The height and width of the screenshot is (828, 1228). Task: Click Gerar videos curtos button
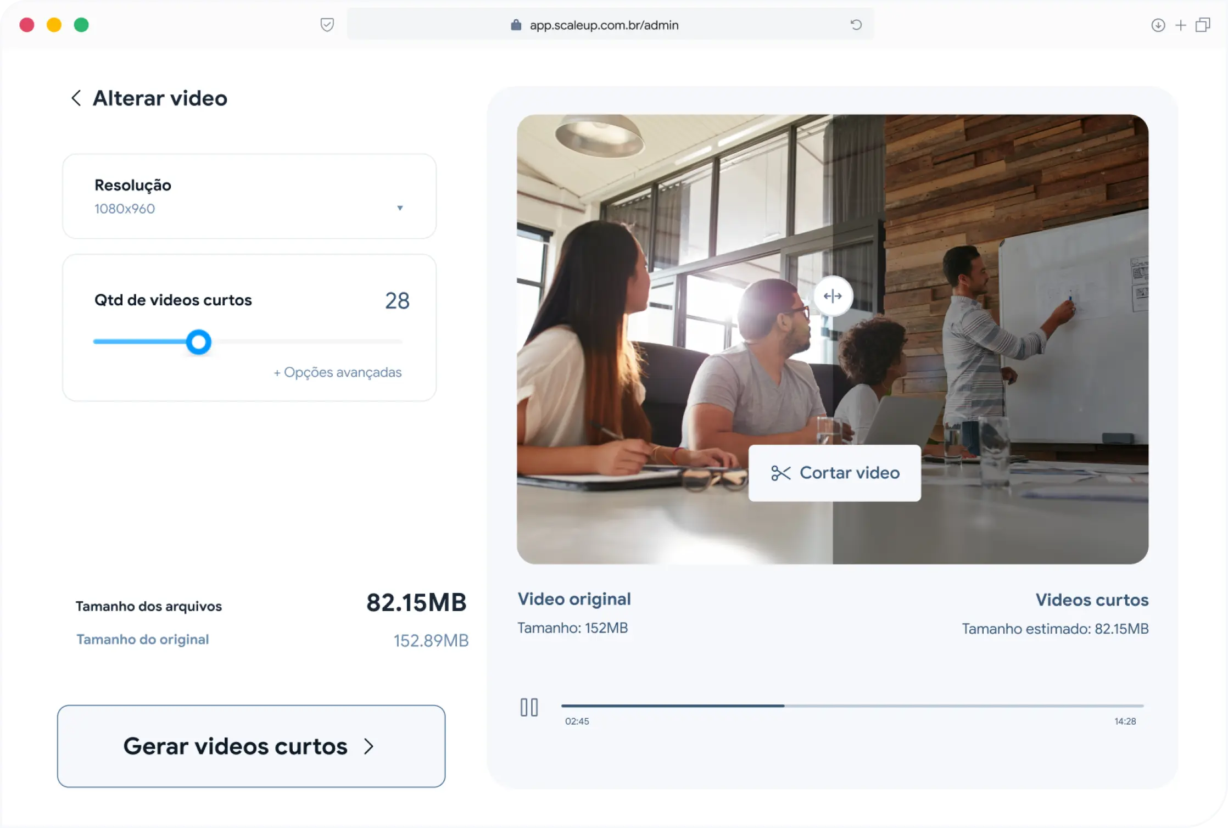coord(251,746)
